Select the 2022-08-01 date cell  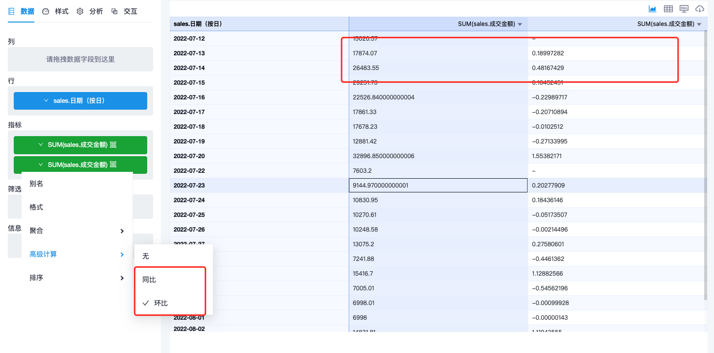tap(259, 318)
